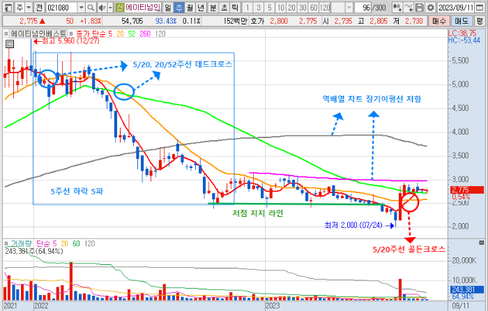Click the red 2,775 price tag on axis
This screenshot has width=488, height=311.
point(467,190)
